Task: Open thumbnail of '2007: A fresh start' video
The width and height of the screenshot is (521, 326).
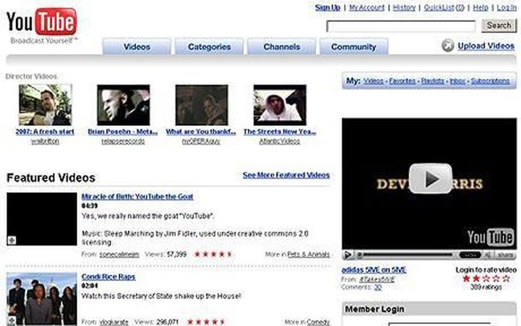Action: click(x=45, y=105)
